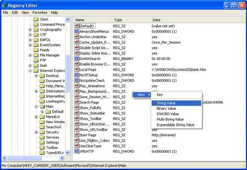Expand the Cryptography tree node
Screen dimensions: 247x170
click(30, 29)
